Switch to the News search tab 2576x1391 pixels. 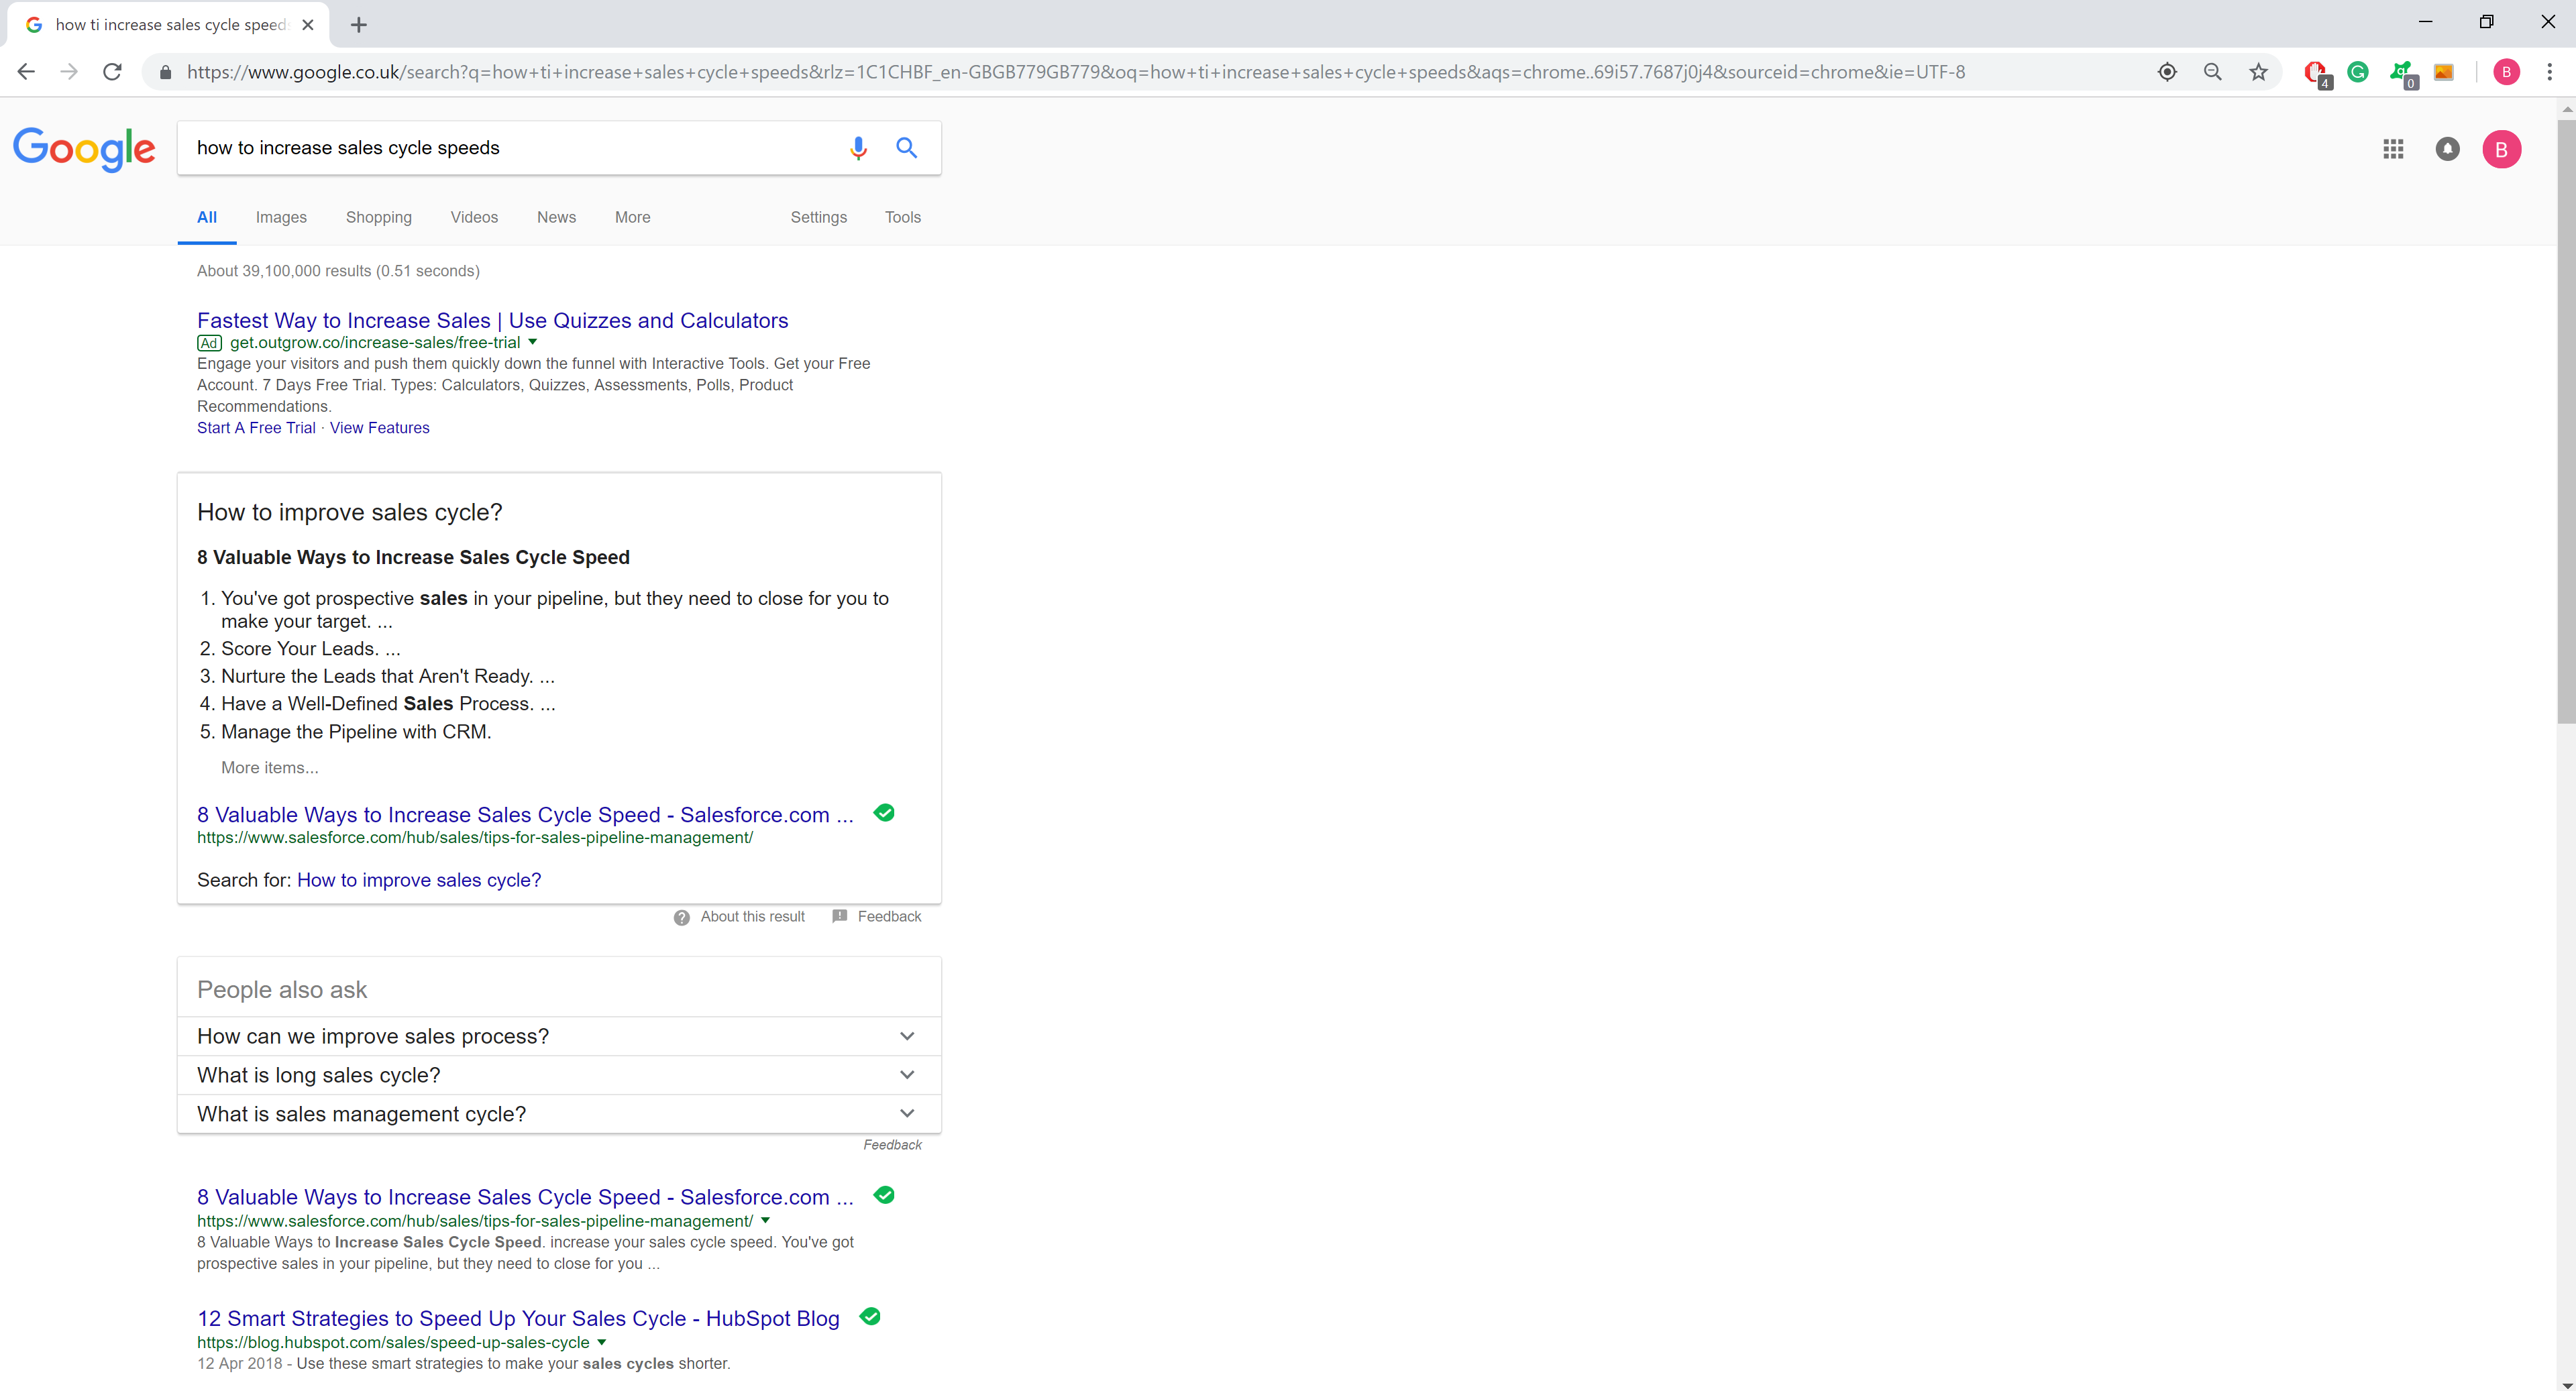pyautogui.click(x=556, y=217)
